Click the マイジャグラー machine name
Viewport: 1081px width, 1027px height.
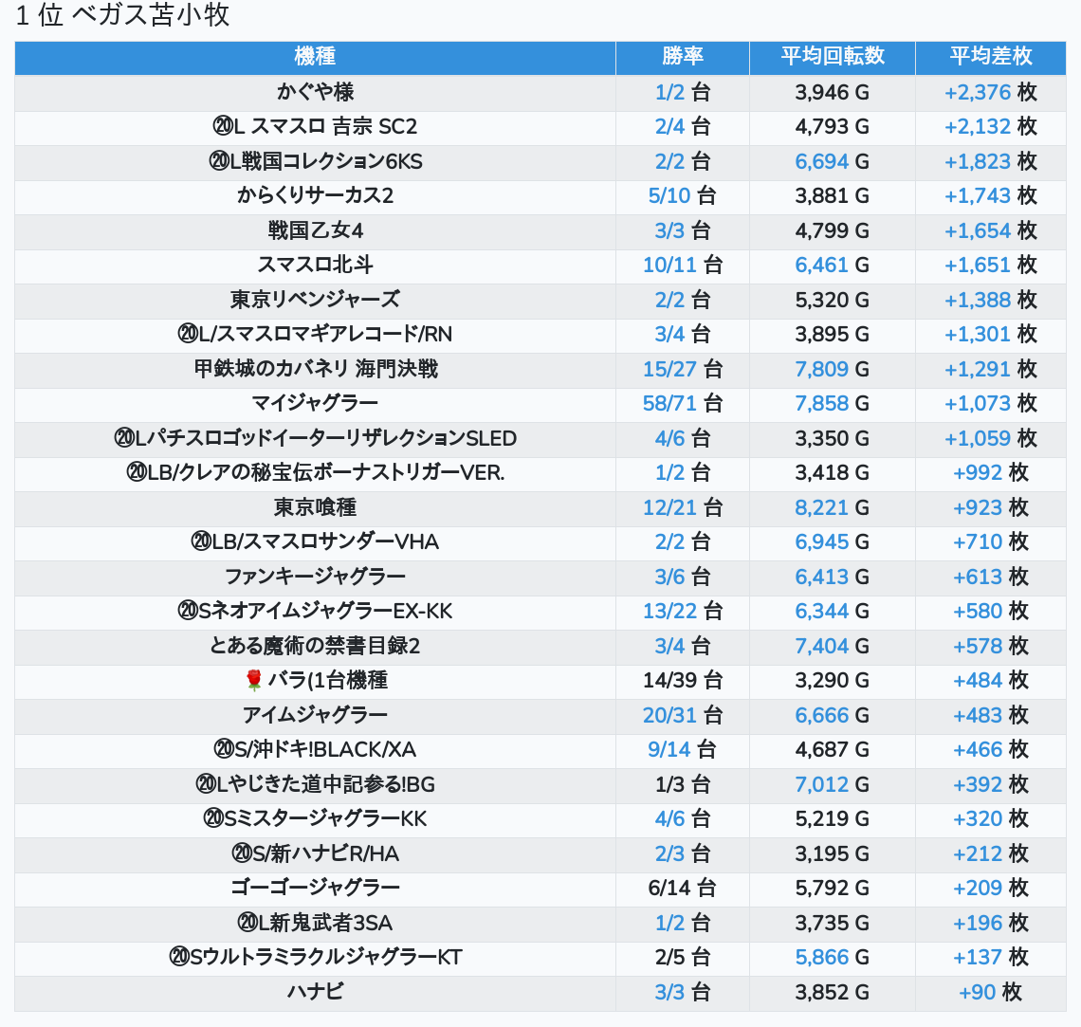(315, 403)
